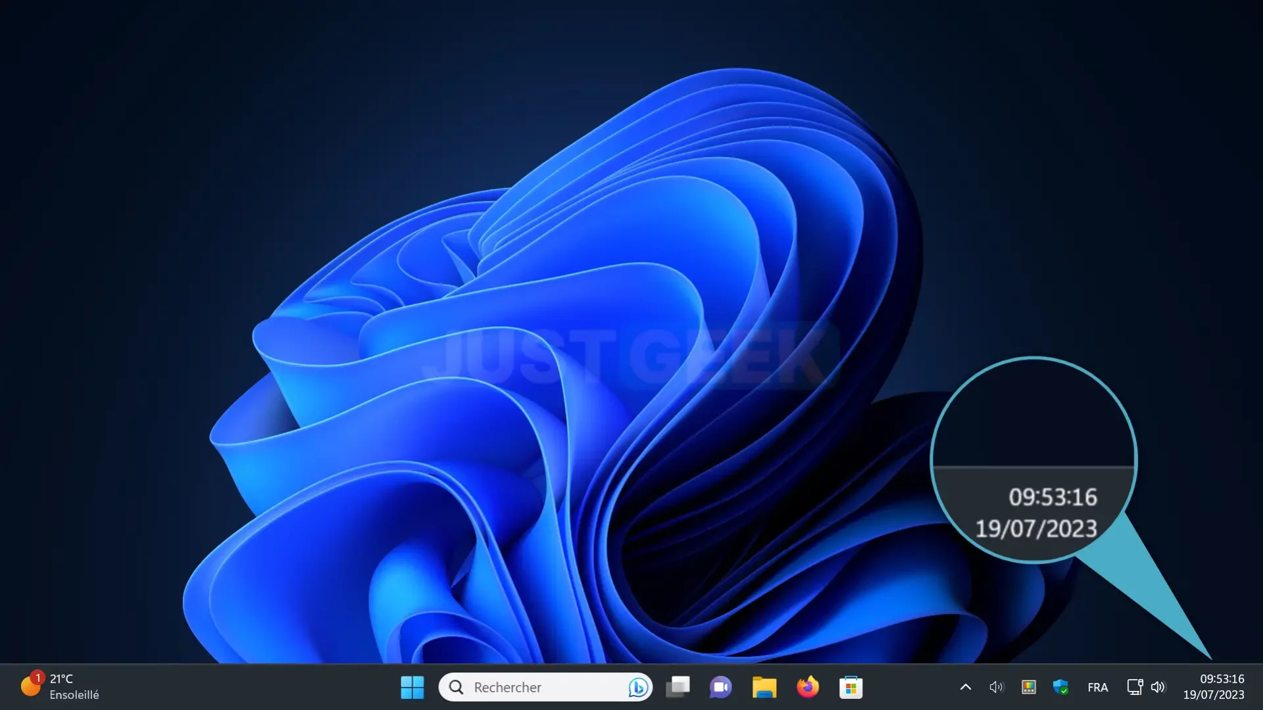
Task: Click the Ensoleillé weather label
Action: (x=74, y=695)
